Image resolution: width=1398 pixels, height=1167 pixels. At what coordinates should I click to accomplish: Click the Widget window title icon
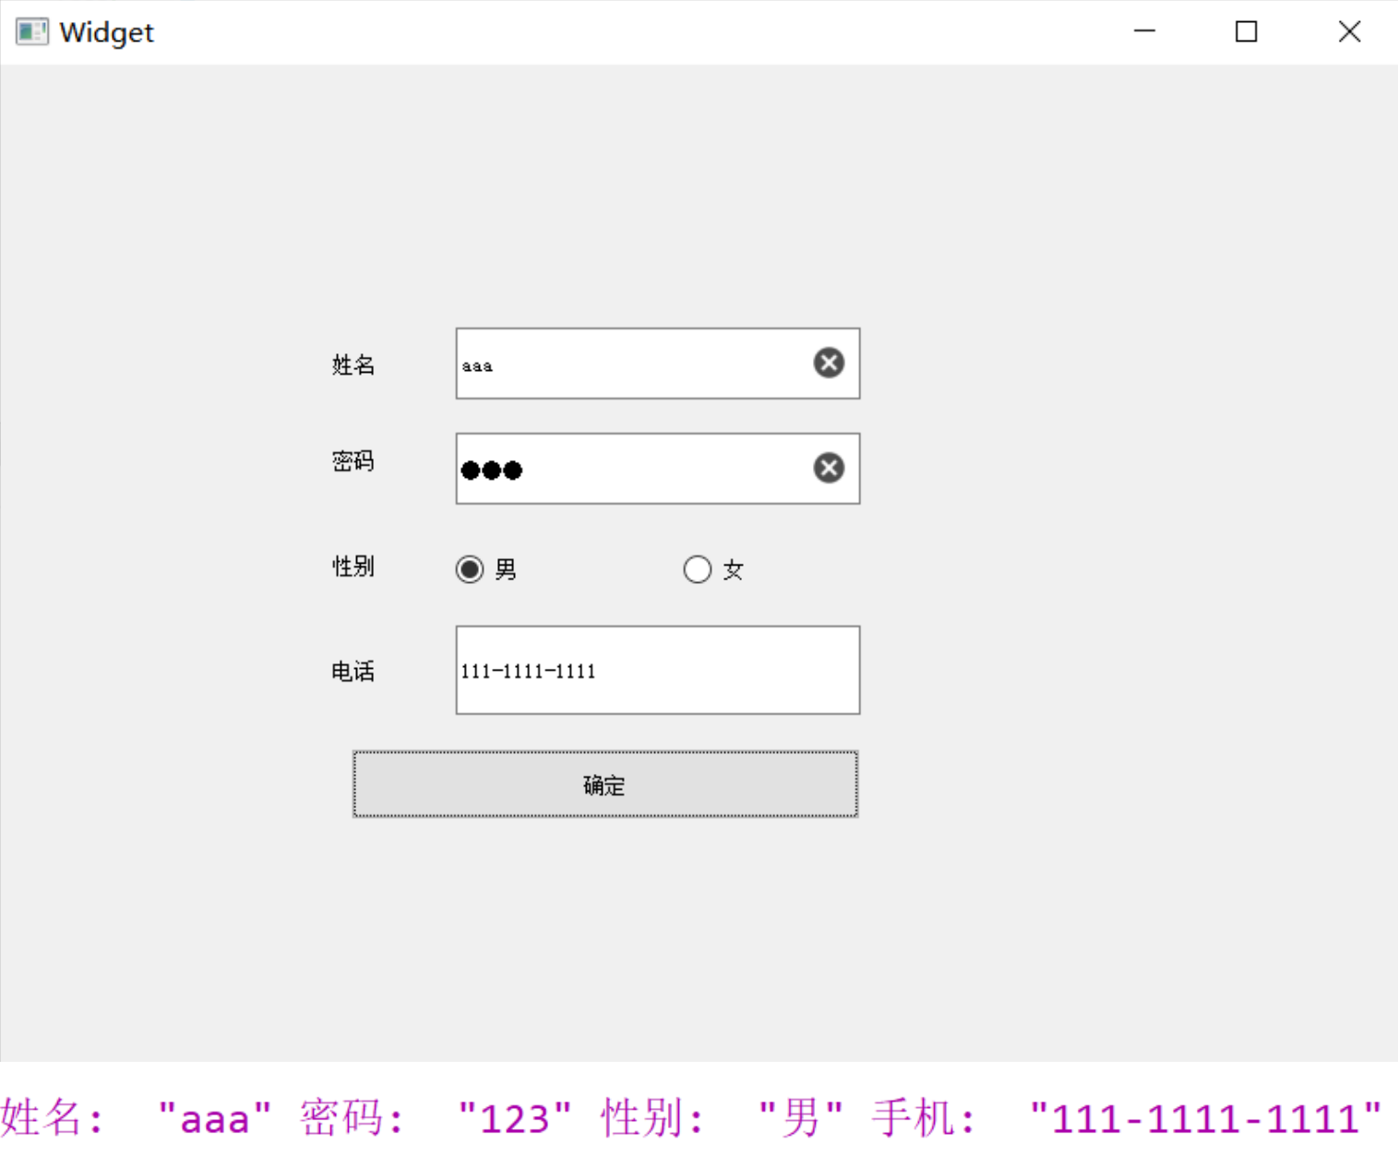click(x=31, y=31)
